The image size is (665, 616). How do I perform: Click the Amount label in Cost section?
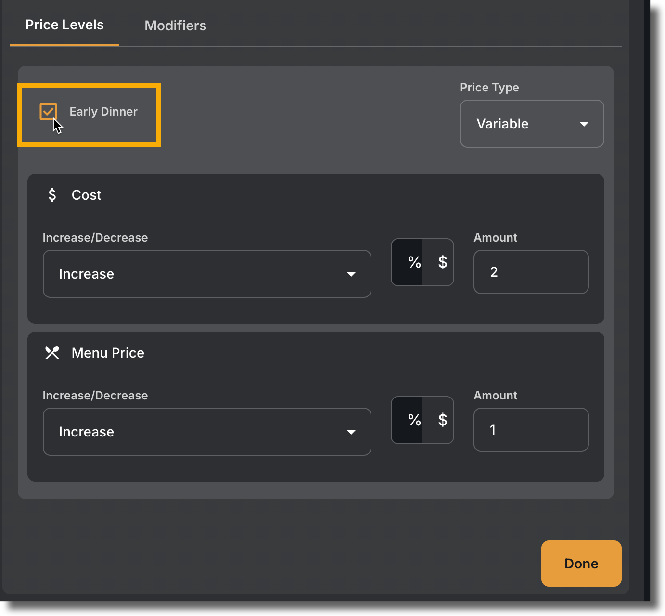(x=496, y=237)
